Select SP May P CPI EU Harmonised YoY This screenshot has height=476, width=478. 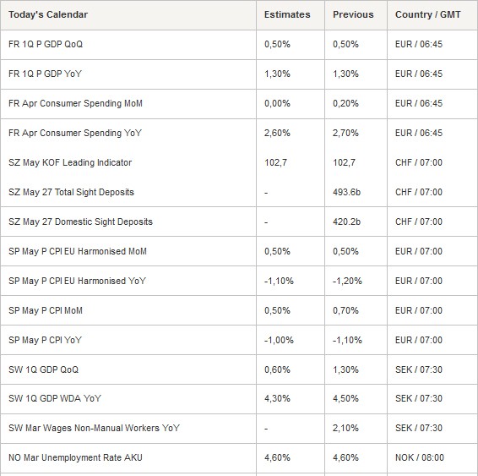coord(77,281)
